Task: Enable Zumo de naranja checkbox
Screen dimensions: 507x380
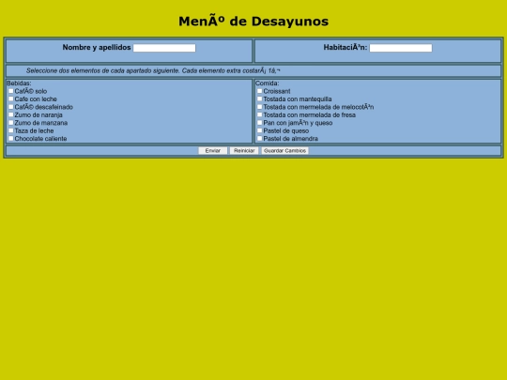Action: click(x=11, y=114)
